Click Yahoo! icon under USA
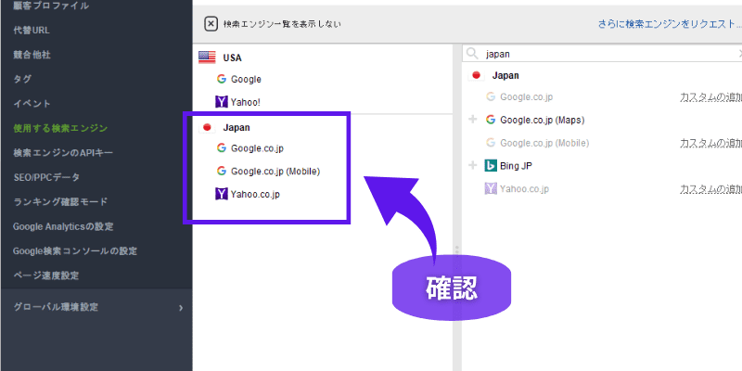742x371 pixels. (221, 102)
